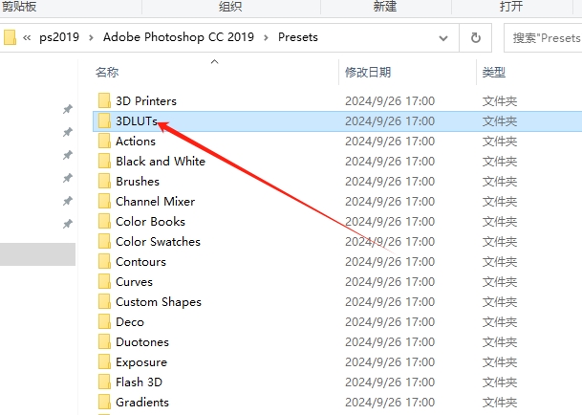Click the folder icon of Curves

(104, 281)
